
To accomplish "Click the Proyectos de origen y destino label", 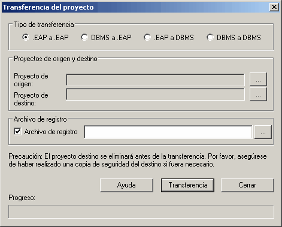I will click(56, 59).
